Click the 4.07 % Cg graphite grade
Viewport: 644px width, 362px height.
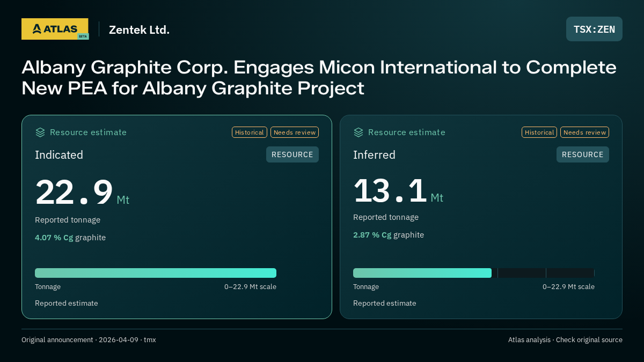[x=70, y=238]
